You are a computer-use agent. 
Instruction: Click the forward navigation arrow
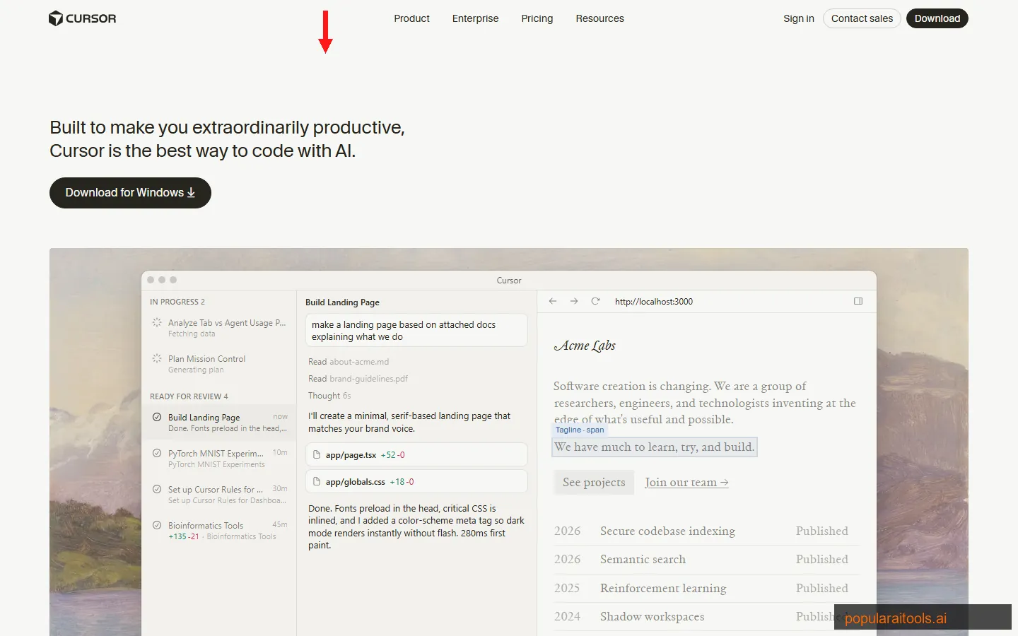click(x=574, y=301)
